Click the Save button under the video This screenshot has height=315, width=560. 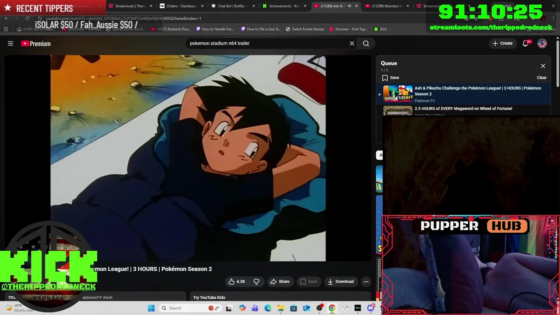[x=308, y=282]
